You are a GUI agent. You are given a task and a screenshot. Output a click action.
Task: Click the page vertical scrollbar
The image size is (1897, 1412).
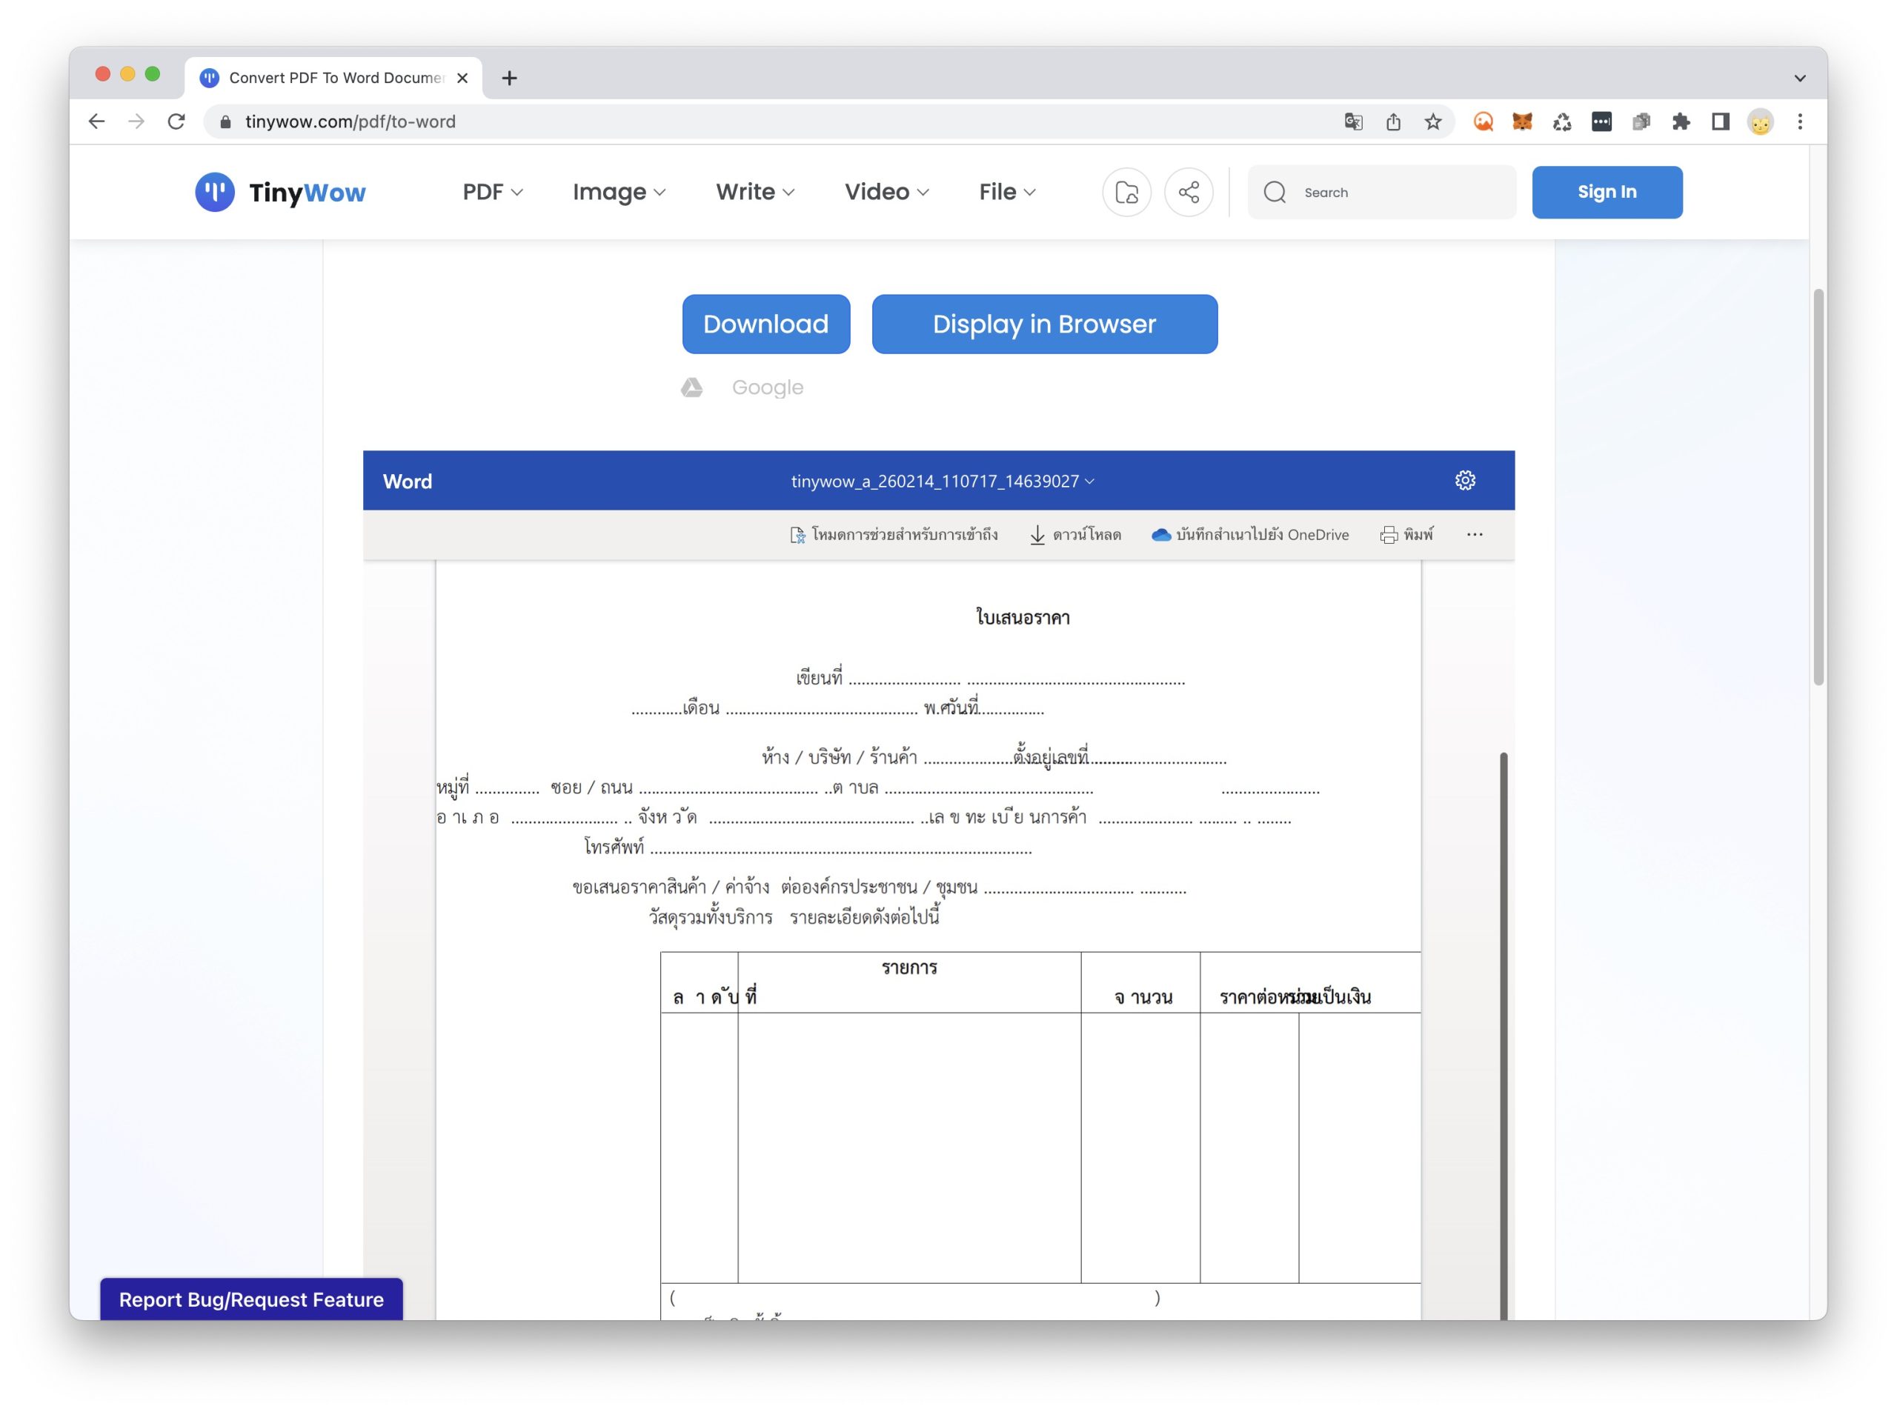pos(1818,487)
